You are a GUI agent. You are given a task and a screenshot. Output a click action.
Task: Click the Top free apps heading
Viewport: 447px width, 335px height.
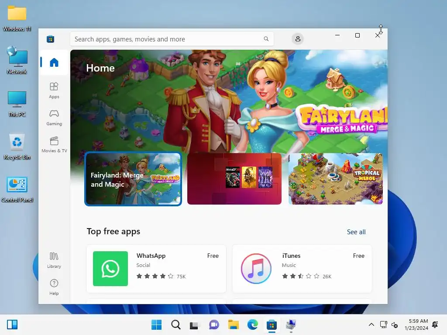pyautogui.click(x=113, y=231)
